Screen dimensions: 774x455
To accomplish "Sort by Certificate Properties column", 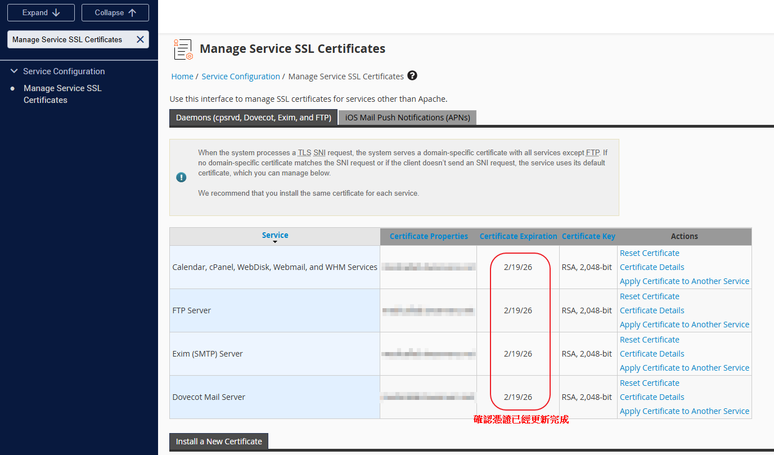I will point(429,236).
